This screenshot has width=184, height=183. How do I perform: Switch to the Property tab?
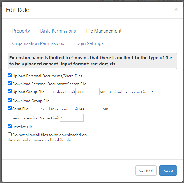(x=21, y=31)
